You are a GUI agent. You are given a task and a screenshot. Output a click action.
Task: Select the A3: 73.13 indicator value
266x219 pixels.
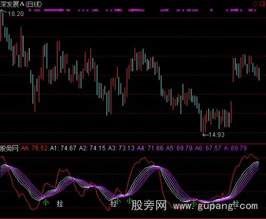[x=121, y=148]
